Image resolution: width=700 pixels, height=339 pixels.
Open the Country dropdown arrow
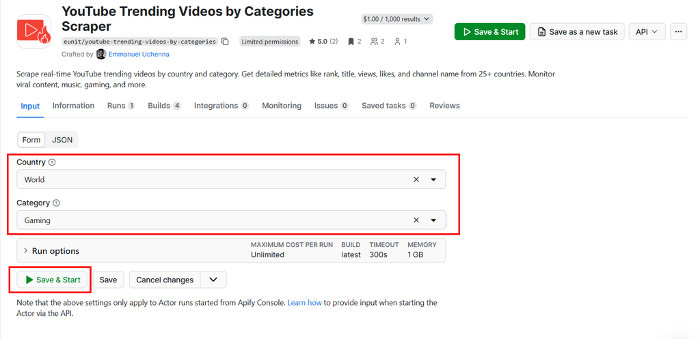[433, 179]
